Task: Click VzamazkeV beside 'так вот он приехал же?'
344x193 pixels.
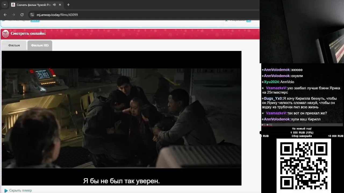Action: point(276,113)
